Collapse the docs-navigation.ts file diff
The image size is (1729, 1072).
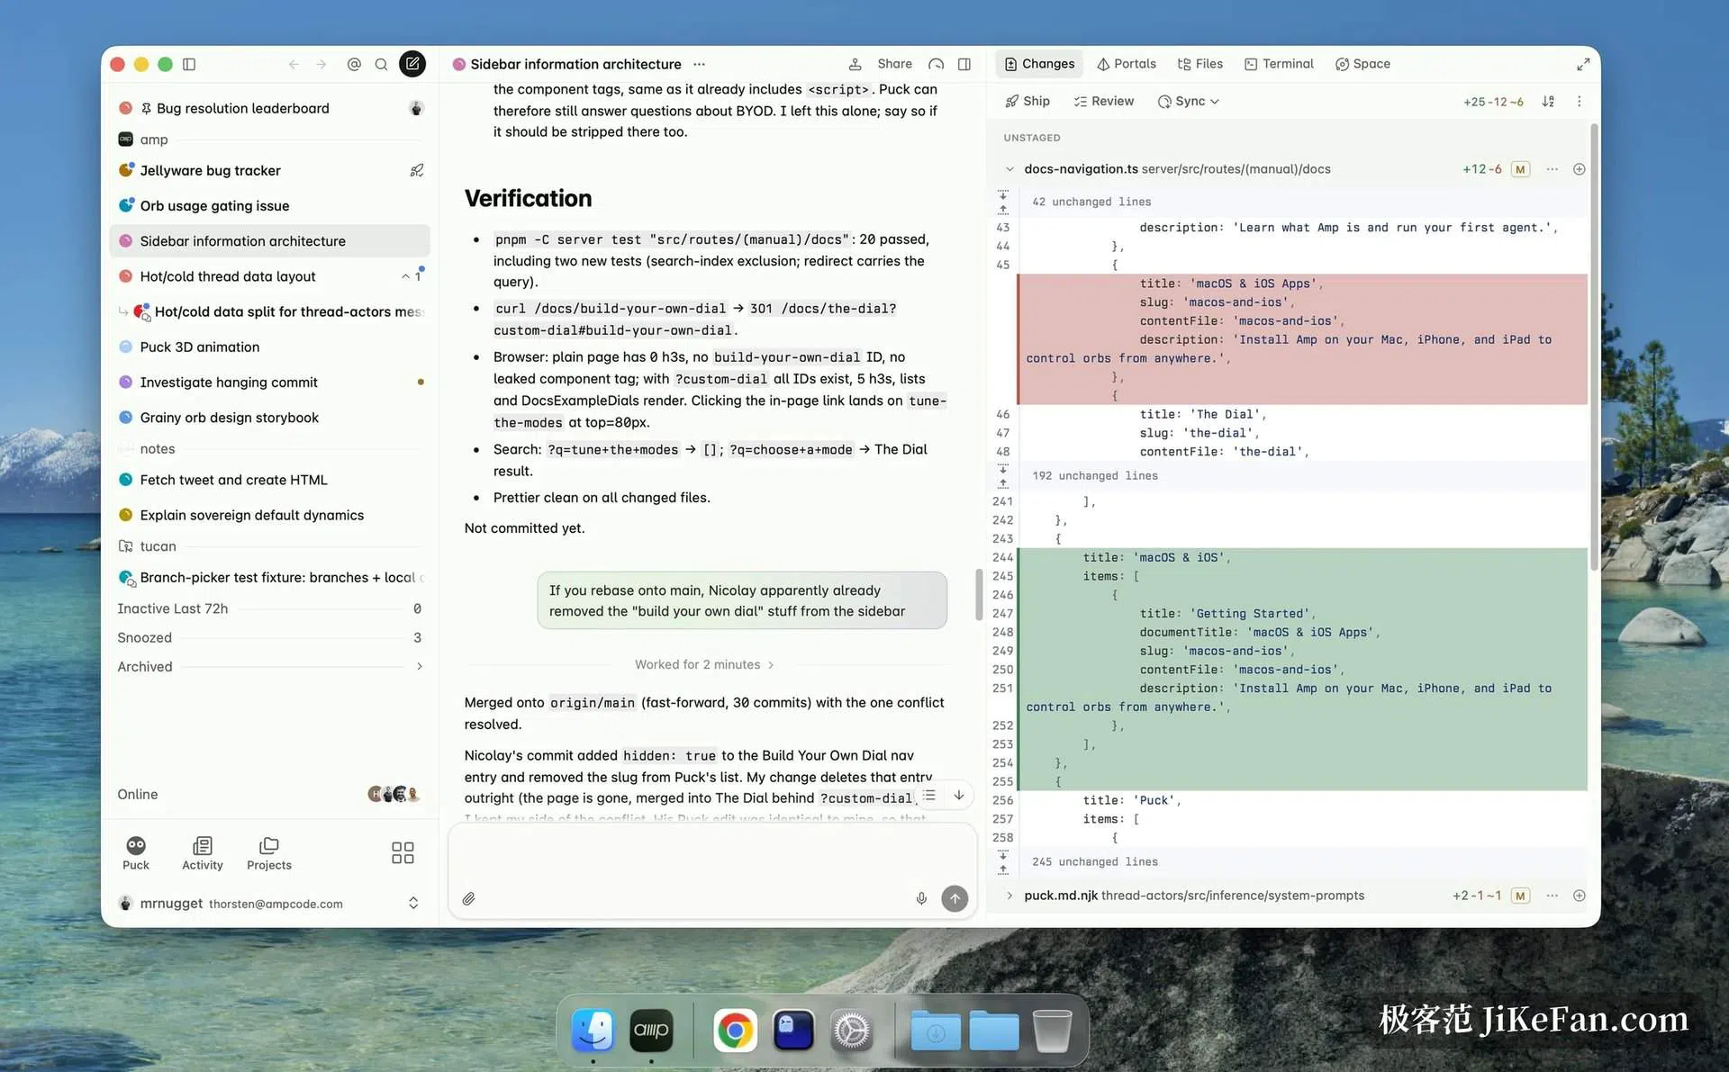pyautogui.click(x=1009, y=169)
